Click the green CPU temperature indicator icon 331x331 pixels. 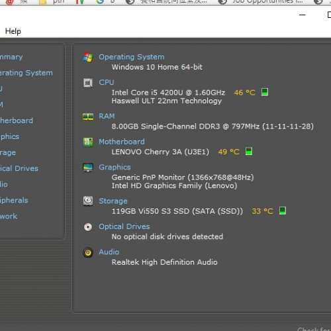265,92
